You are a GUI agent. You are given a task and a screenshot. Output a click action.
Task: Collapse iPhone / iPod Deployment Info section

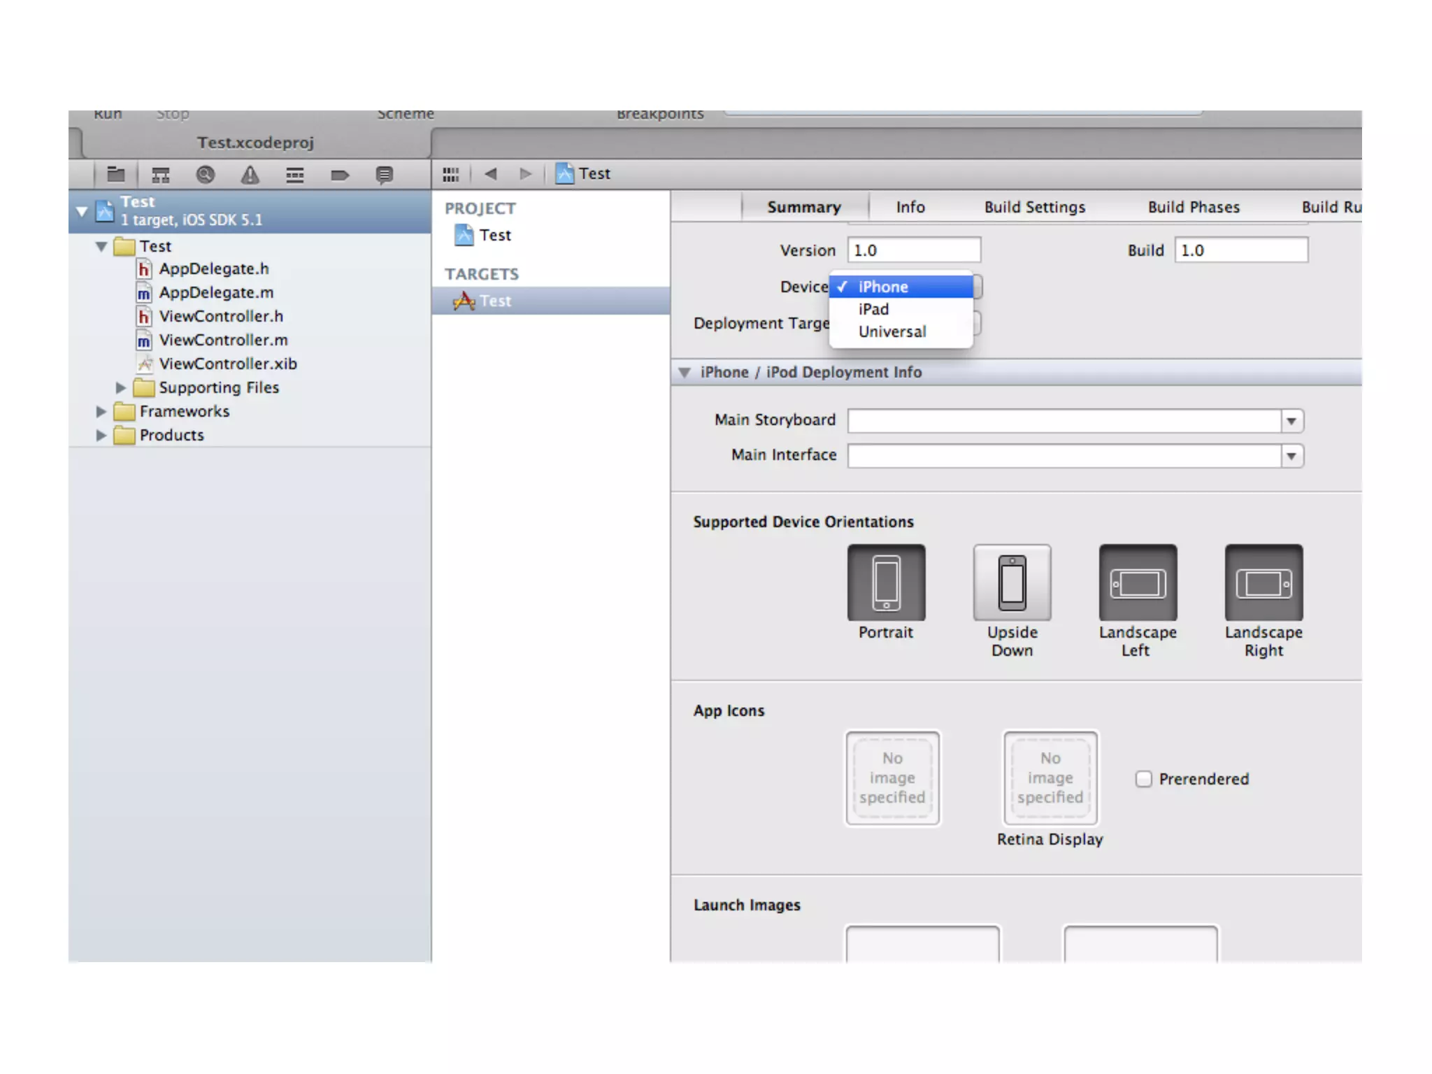click(x=685, y=372)
